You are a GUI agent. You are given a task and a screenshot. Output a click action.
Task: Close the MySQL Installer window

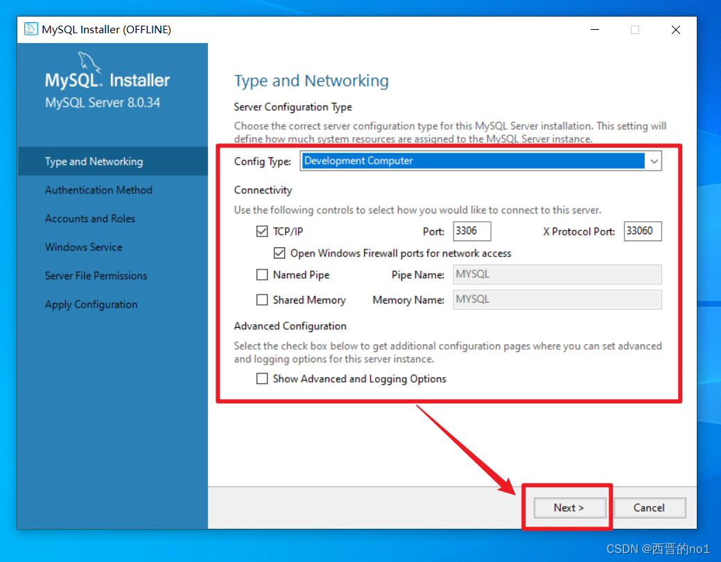click(675, 29)
